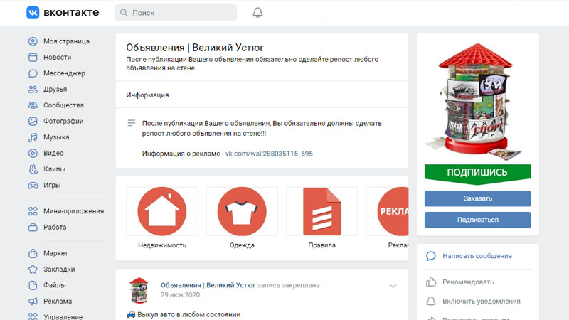Open the Правила document icon
This screenshot has height=320, width=569.
click(322, 211)
